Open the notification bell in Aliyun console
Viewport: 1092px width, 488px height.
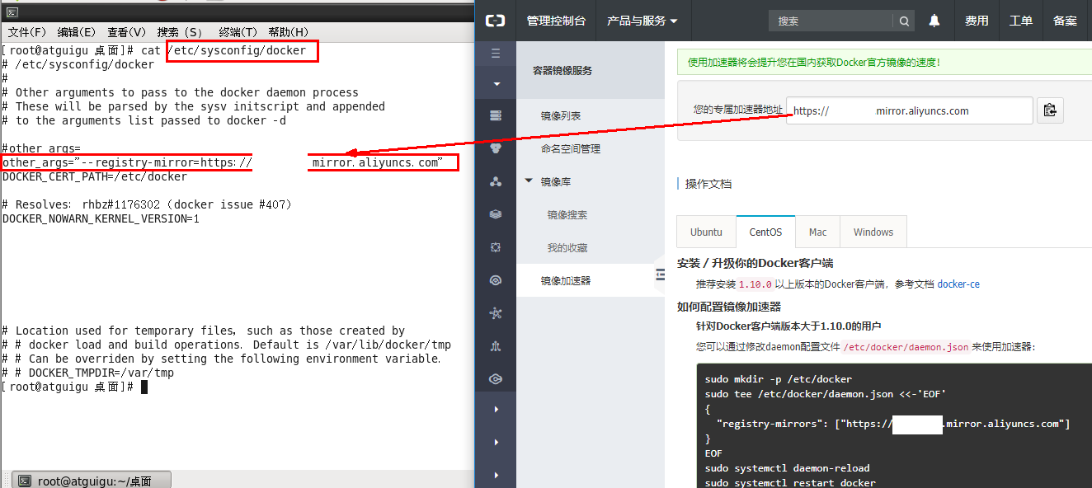coord(934,21)
